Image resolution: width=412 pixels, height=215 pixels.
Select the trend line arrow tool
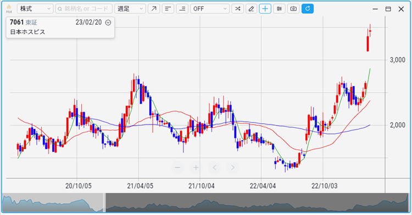[154, 9]
